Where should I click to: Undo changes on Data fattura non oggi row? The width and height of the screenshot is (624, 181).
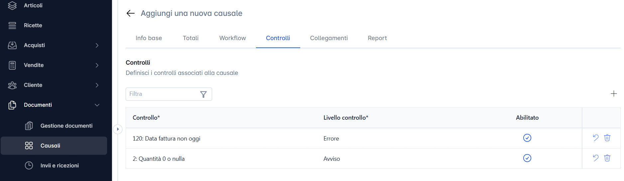pyautogui.click(x=595, y=138)
